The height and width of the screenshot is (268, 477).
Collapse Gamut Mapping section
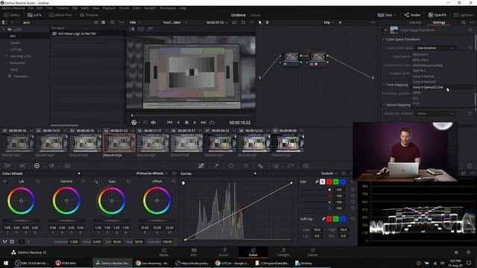pyautogui.click(x=384, y=105)
